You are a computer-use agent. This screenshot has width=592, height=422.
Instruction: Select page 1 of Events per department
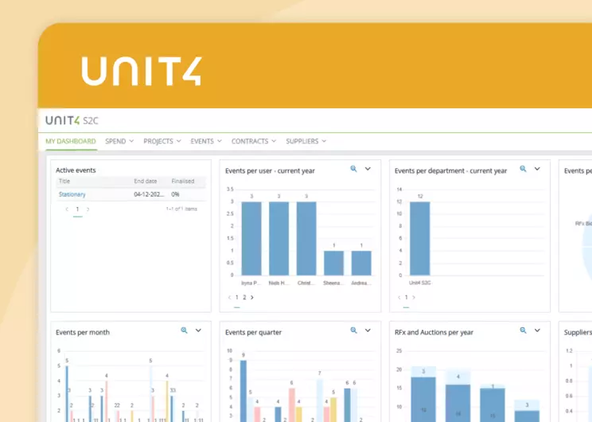point(407,297)
